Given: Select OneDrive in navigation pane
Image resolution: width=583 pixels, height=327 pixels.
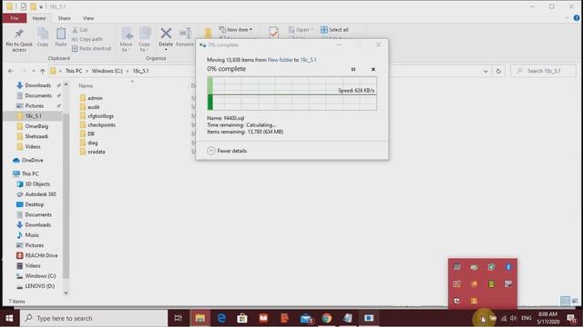Looking at the screenshot, I should 28,160.
